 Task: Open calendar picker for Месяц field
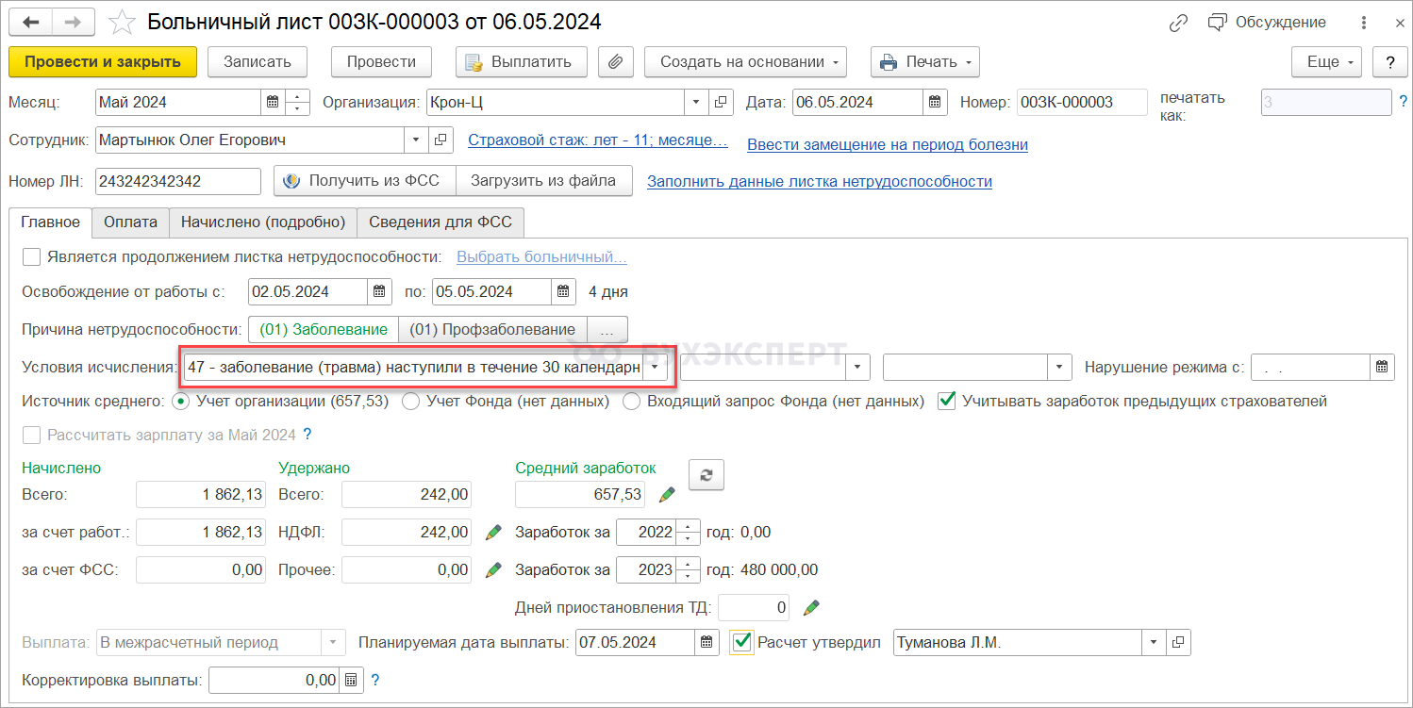(x=273, y=103)
